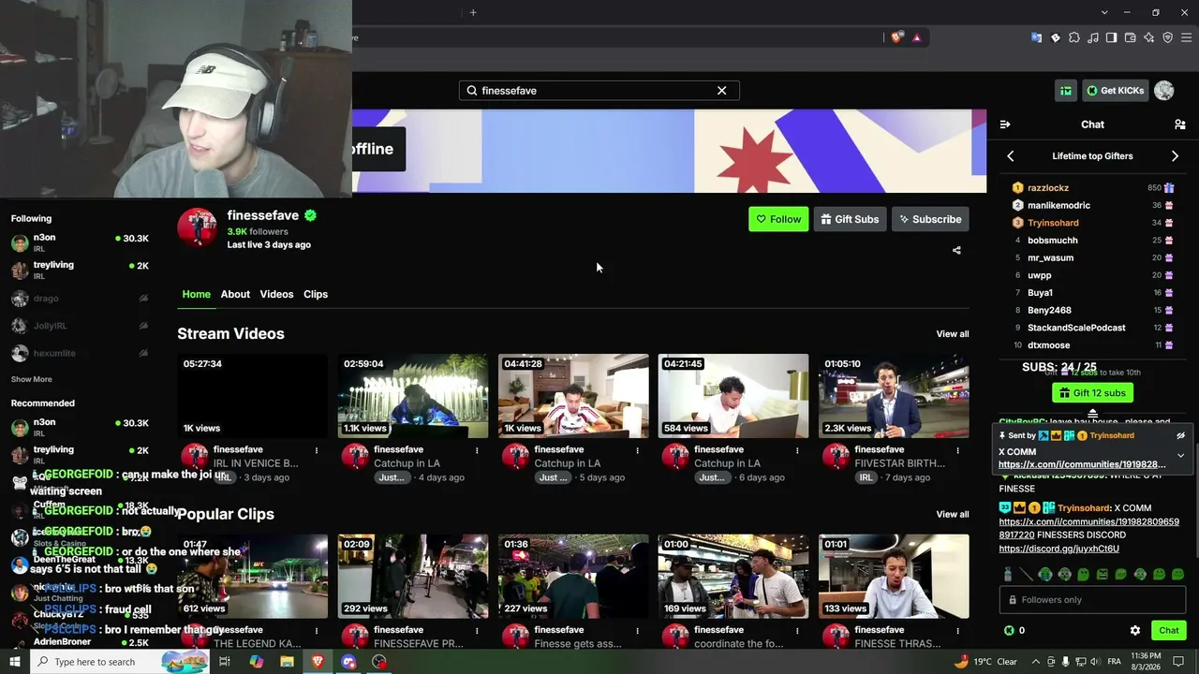Subscribe to finessefave

point(930,219)
